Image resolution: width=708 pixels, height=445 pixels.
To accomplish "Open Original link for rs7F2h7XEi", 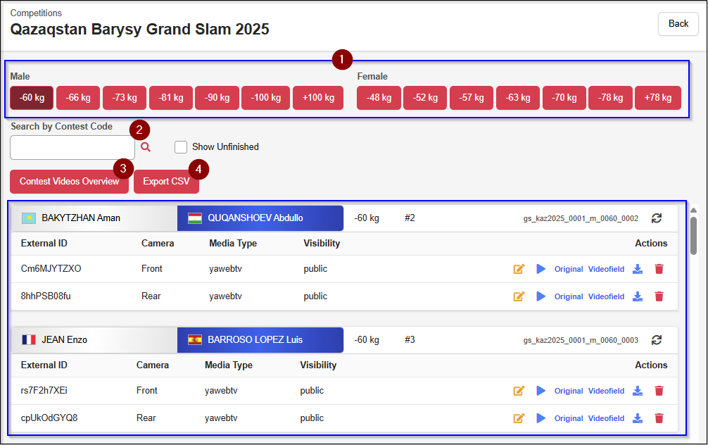I will (x=569, y=391).
